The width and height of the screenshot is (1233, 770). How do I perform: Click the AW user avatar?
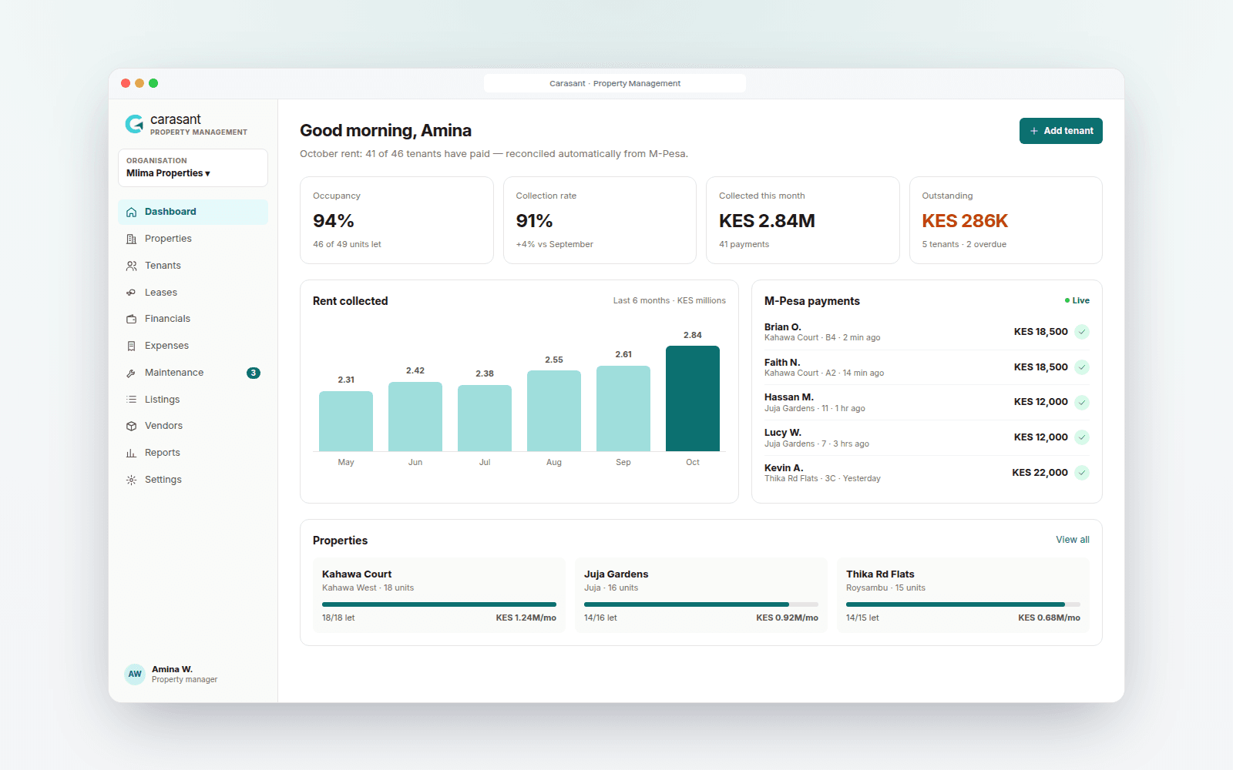(135, 674)
